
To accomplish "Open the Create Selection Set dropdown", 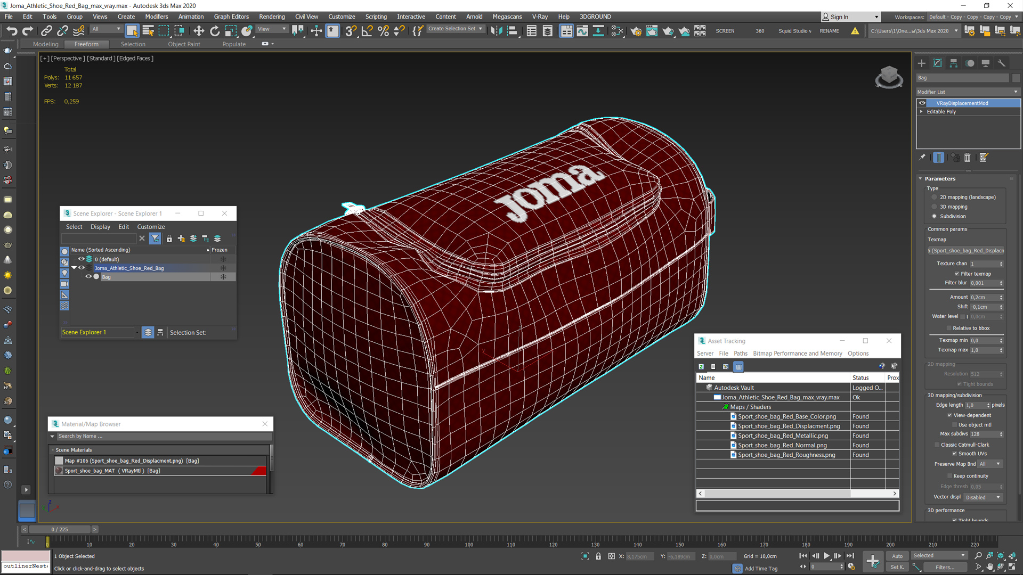I will click(456, 29).
